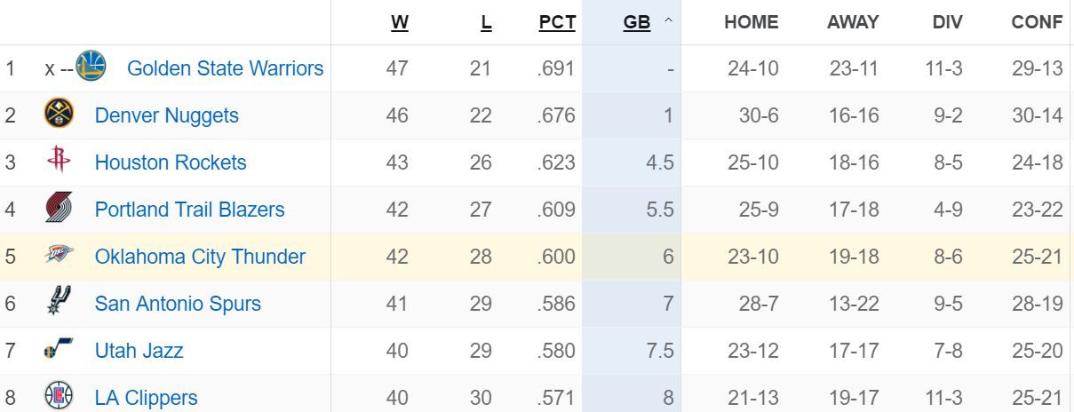The height and width of the screenshot is (412, 1074).
Task: Click the Denver Nuggets logo icon
Action: click(x=59, y=115)
